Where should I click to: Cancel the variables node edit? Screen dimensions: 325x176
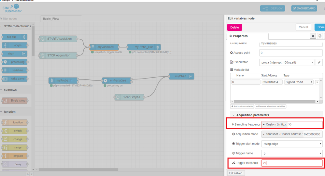(303, 27)
